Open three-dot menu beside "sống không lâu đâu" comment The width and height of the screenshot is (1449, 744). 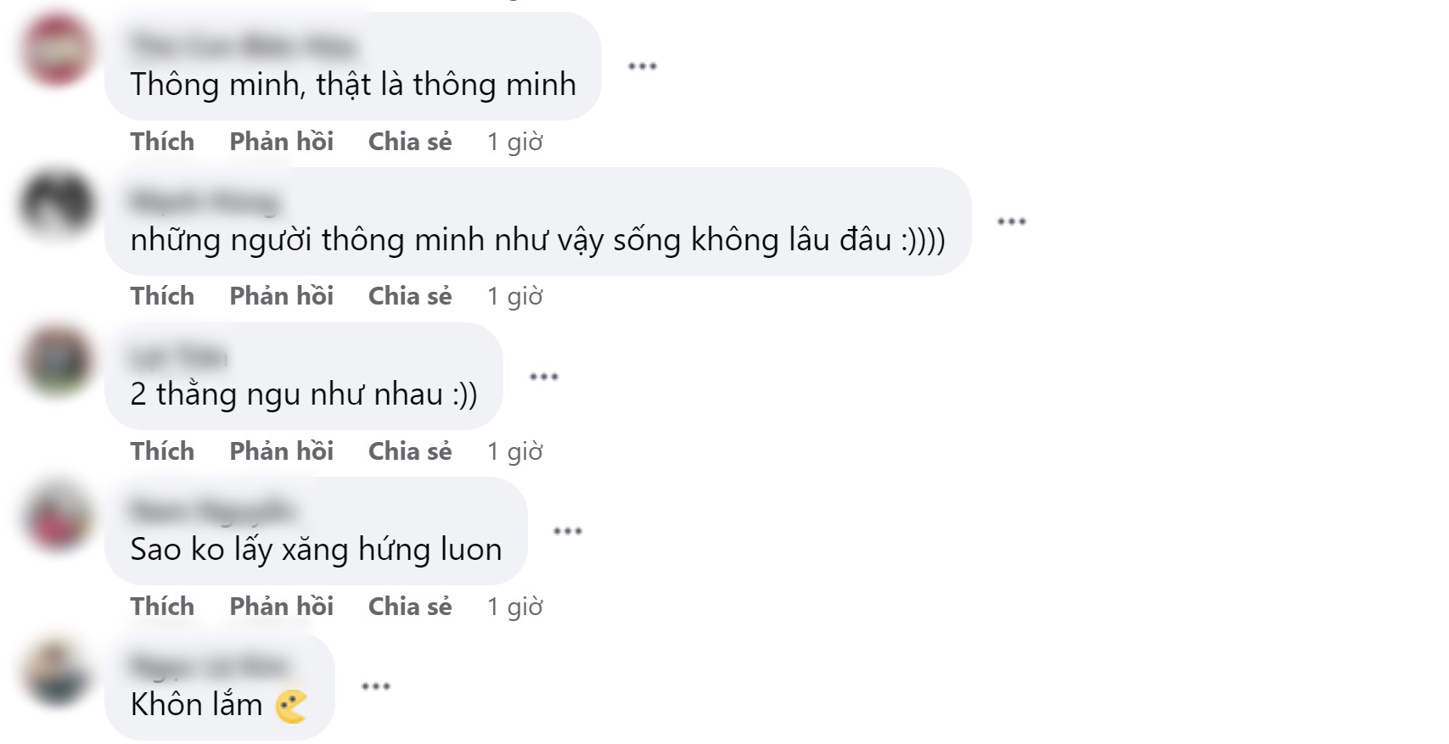tap(1011, 221)
